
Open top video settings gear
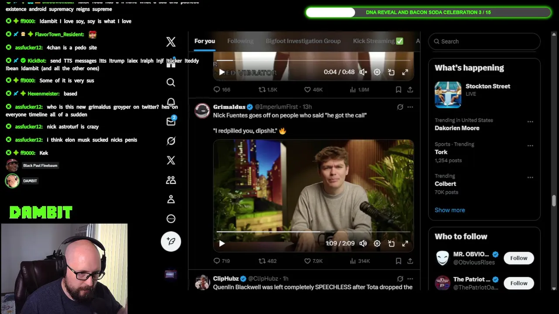click(377, 72)
